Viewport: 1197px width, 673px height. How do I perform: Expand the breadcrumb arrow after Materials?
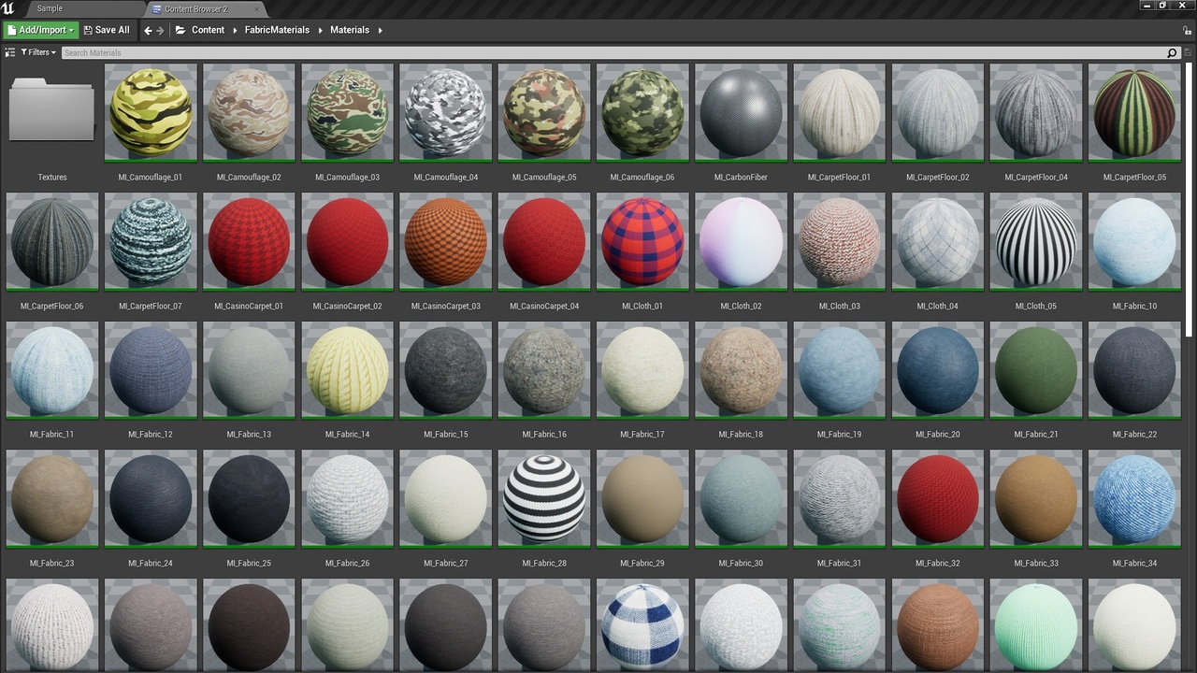coord(381,29)
